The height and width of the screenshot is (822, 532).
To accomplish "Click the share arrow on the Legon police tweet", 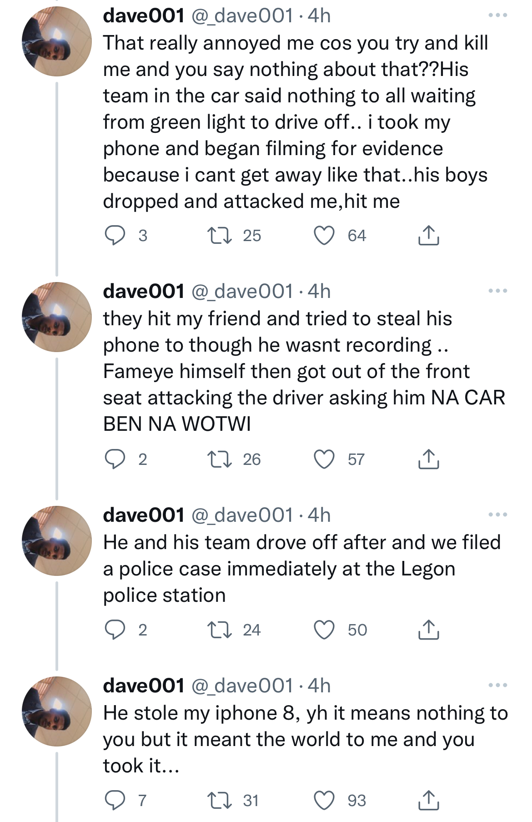I will pos(428,629).
